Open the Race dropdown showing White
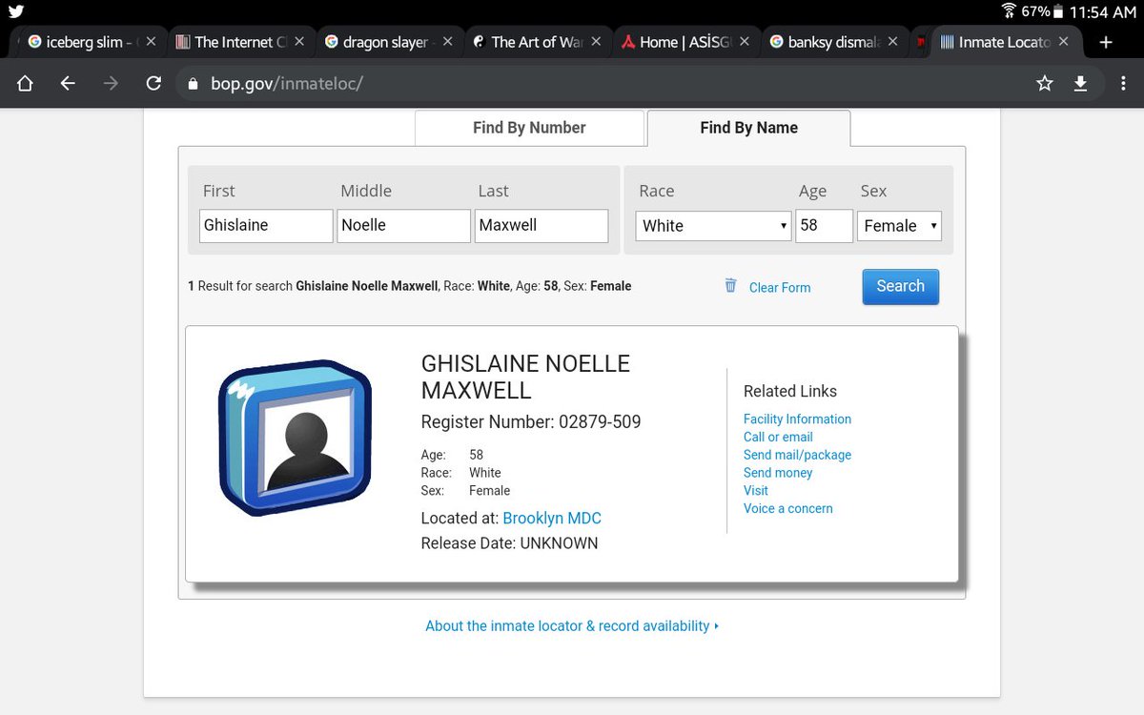The image size is (1144, 715). pyautogui.click(x=713, y=226)
